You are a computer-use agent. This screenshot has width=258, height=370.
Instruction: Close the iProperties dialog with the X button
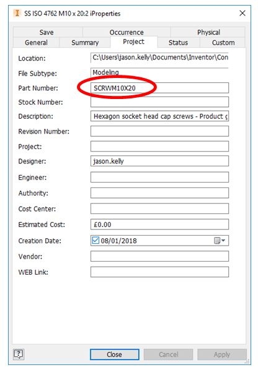coord(242,13)
